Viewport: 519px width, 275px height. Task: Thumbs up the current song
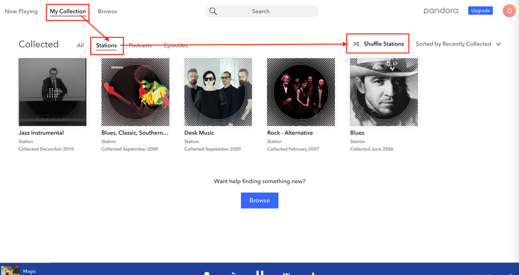click(x=313, y=273)
